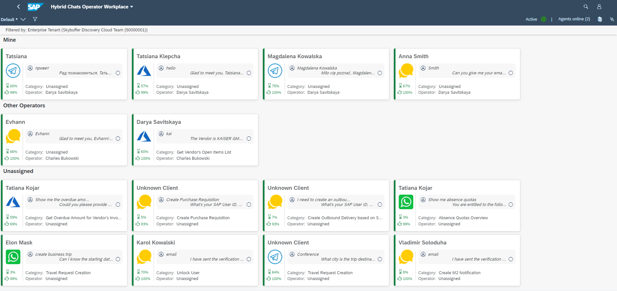This screenshot has width=617, height=291.
Task: Click 69% thumbs-up rating on overdue amount card
Action: click(x=11, y=224)
